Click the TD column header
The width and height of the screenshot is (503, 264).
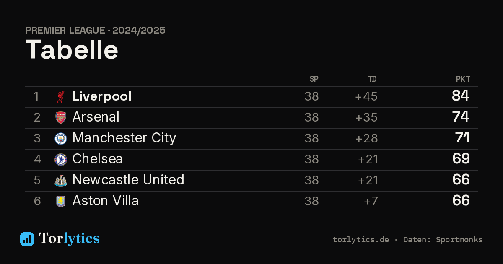[x=372, y=79]
